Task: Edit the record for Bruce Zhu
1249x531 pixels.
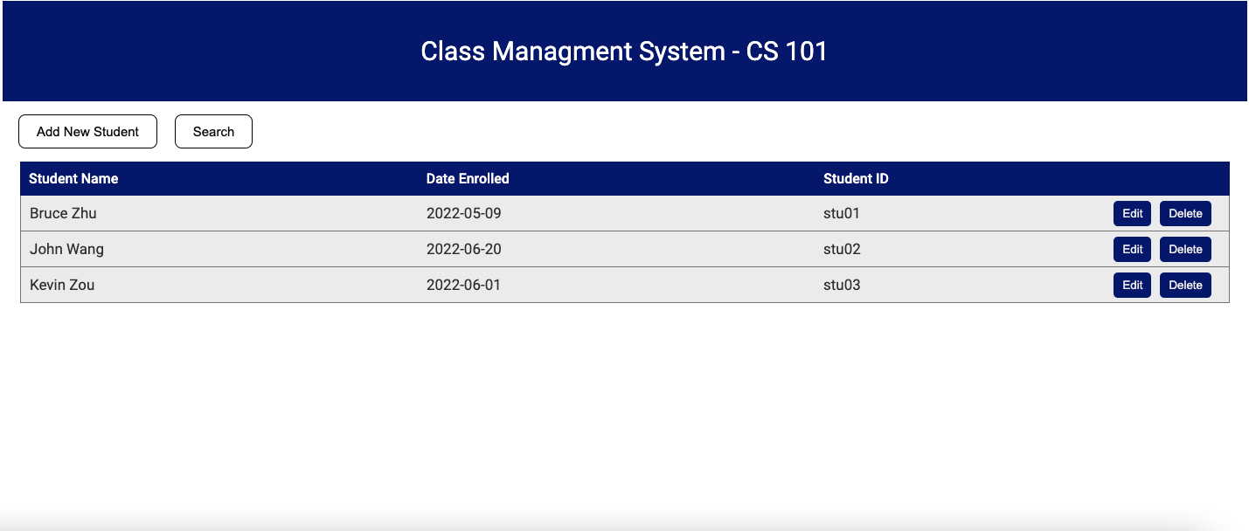Action: (1132, 213)
